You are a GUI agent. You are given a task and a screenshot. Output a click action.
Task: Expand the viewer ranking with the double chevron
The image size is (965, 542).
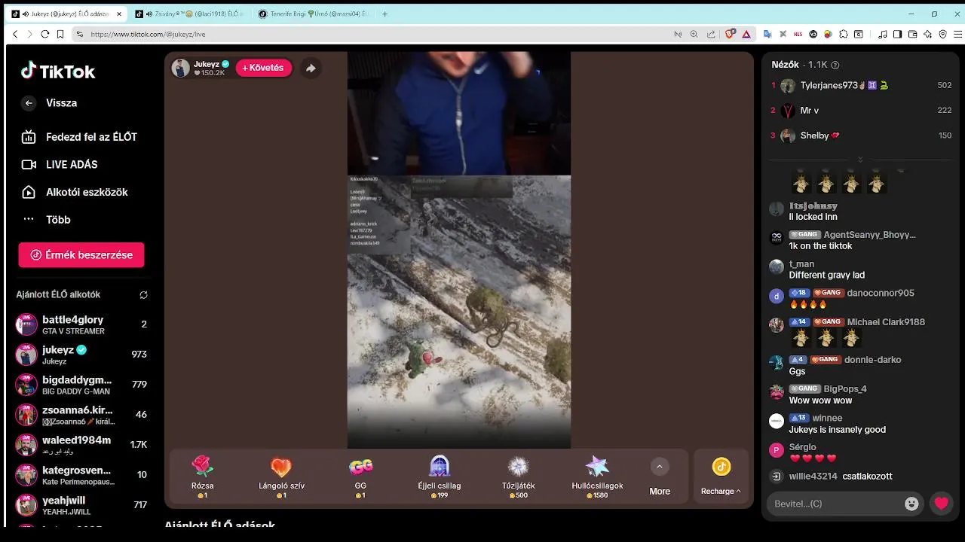(860, 160)
